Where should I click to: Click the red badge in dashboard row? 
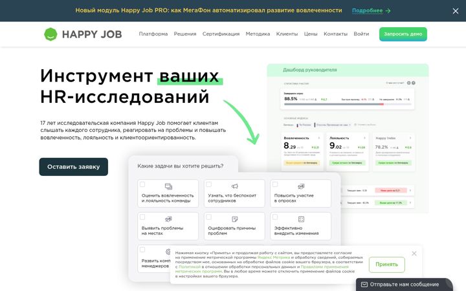click(x=390, y=190)
